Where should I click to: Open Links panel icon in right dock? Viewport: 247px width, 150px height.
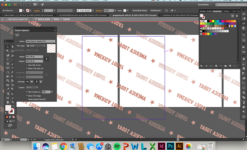pos(244,52)
